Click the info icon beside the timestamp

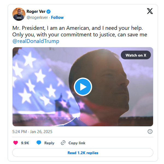pos(150,131)
